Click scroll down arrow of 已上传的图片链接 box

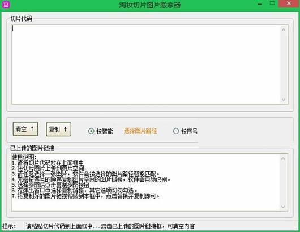[x=284, y=207]
